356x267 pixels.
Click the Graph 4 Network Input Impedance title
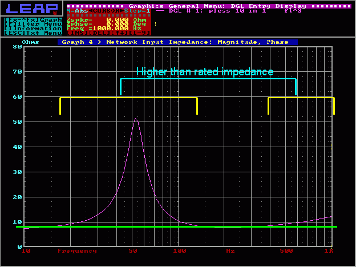click(177, 42)
